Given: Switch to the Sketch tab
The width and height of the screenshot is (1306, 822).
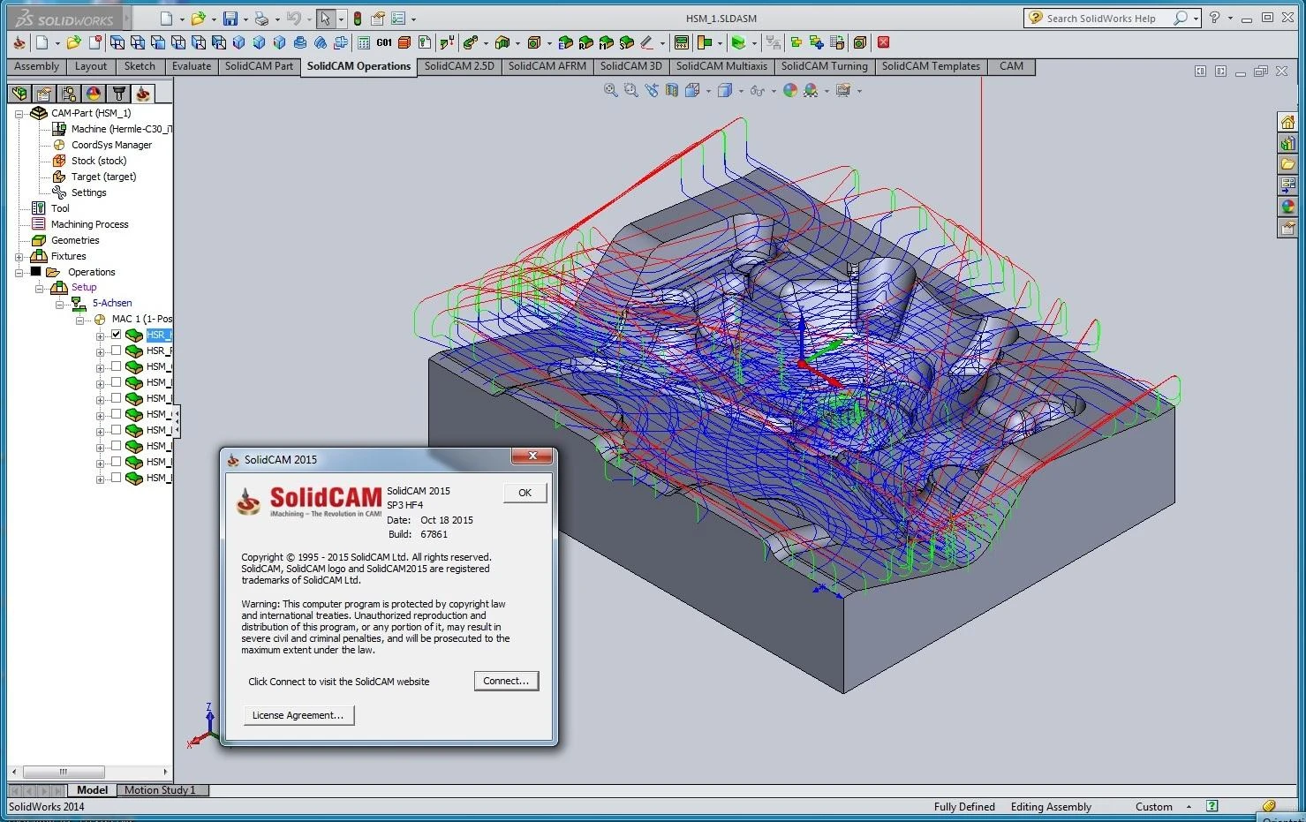Looking at the screenshot, I should [x=140, y=66].
